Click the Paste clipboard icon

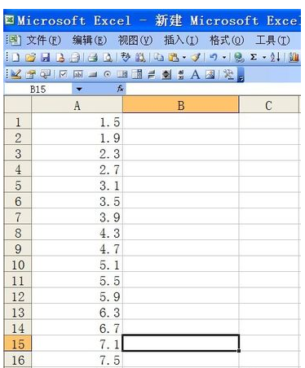(x=174, y=57)
